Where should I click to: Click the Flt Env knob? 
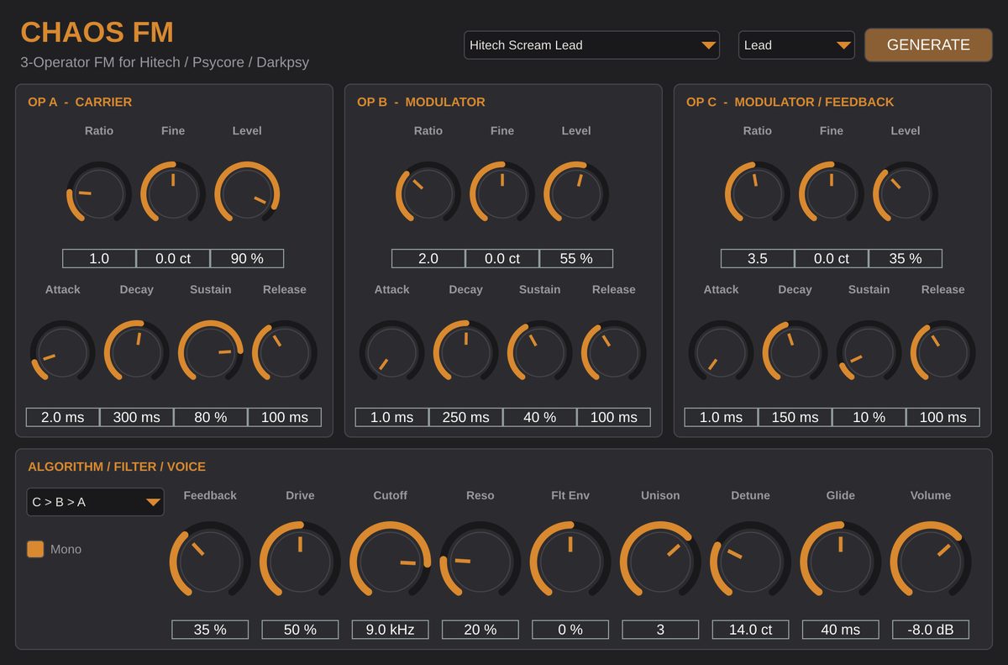click(x=570, y=562)
